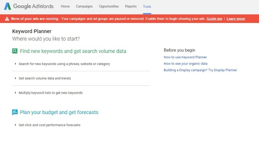The height and width of the screenshot is (152, 259).
Task: Select the Tools tab
Action: [x=147, y=7]
